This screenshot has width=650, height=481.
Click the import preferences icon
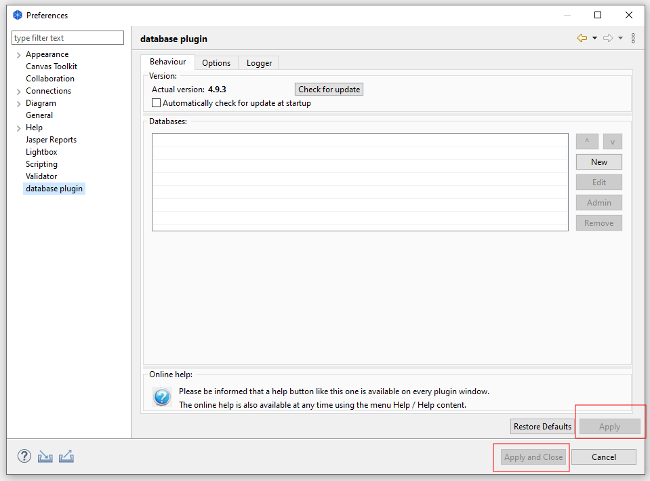[45, 456]
